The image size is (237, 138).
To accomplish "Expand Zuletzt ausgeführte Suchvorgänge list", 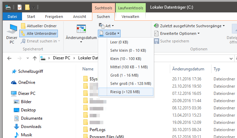I will pyautogui.click(x=189, y=26).
